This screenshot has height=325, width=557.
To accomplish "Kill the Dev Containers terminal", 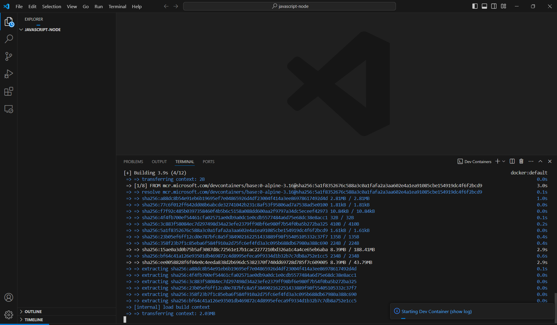I will 521,161.
